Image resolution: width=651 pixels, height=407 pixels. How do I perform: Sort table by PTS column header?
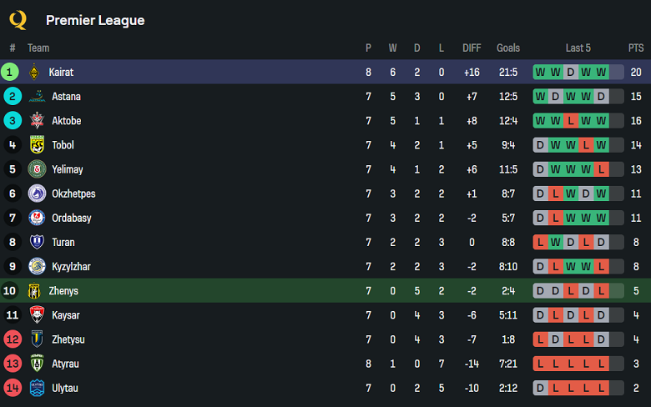pos(636,48)
